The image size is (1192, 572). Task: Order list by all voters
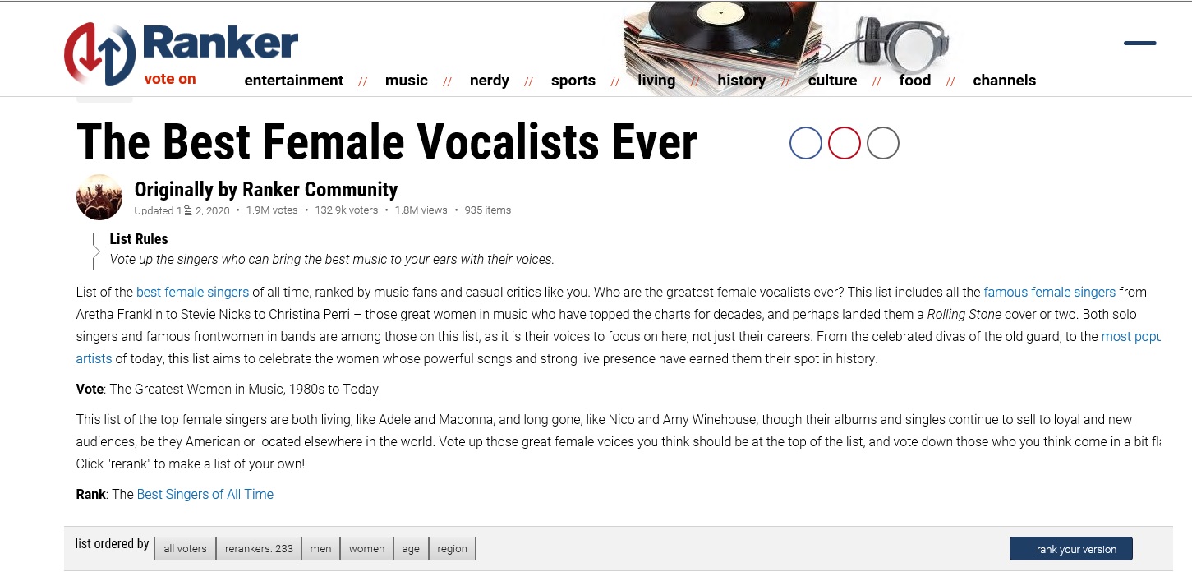185,548
